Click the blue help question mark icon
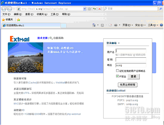This screenshot has height=125, width=164. point(161,25)
